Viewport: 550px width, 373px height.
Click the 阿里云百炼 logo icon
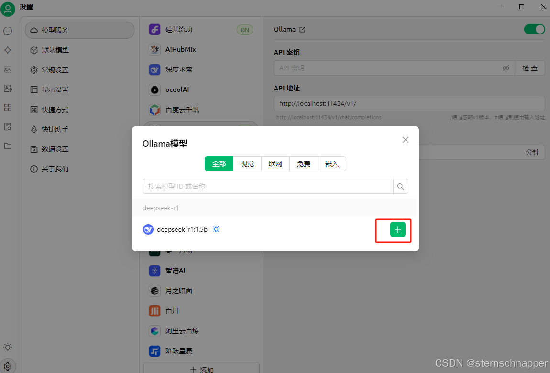point(154,331)
